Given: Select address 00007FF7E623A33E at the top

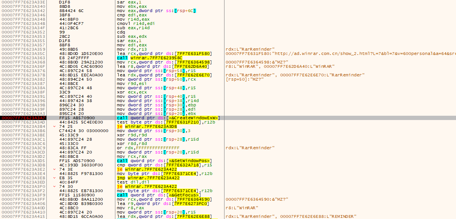Looking at the screenshot, I should pyautogui.click(x=24, y=2).
